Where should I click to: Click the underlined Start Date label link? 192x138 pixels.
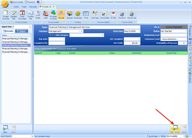pos(118,31)
